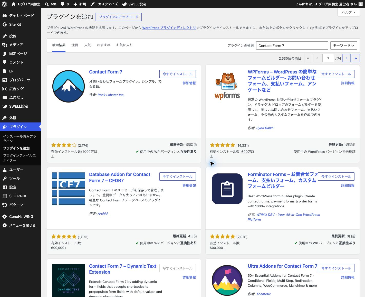Image resolution: width=365 pixels, height=297 pixels.
Task: Click the CF7 database addon thumbnail
Action: pos(69,189)
